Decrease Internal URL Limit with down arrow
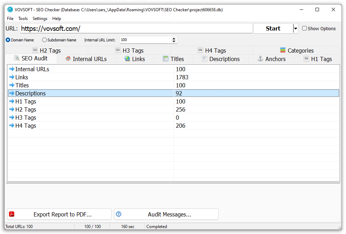Screen dimensions: 346x234 (174, 41)
